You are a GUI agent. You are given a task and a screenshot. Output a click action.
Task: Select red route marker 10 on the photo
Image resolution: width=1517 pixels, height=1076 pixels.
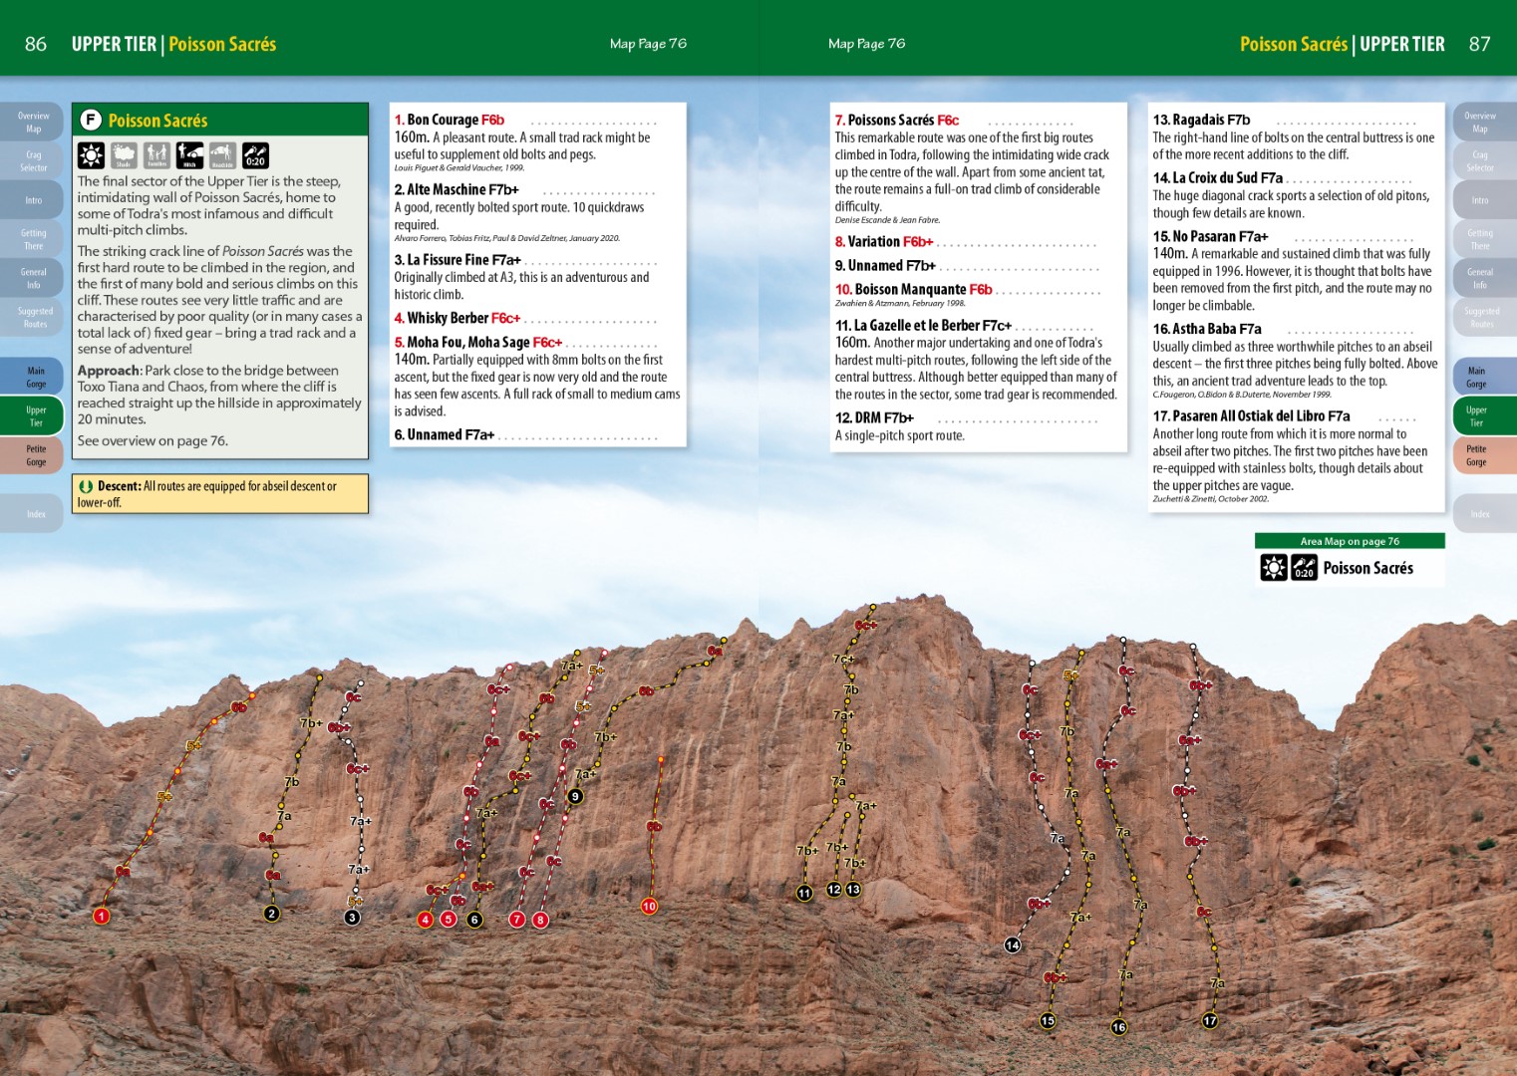tap(649, 907)
